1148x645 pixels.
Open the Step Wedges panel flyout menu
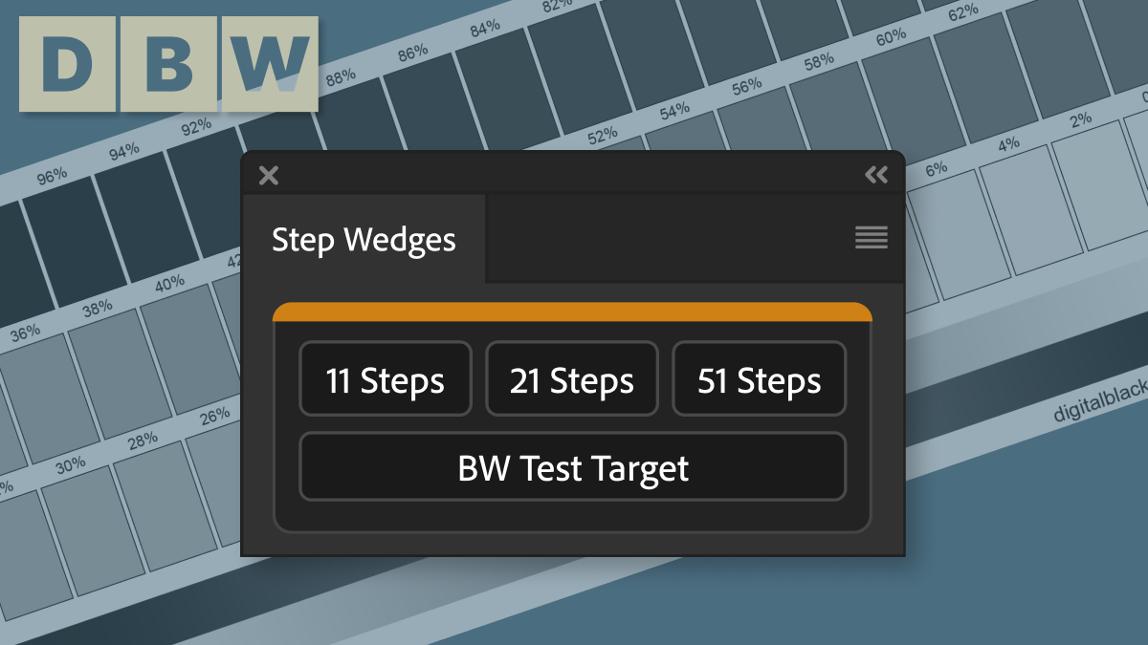coord(871,237)
